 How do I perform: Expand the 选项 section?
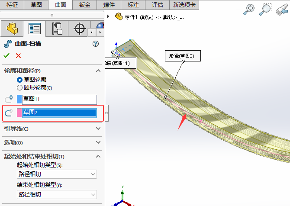(x=98, y=142)
